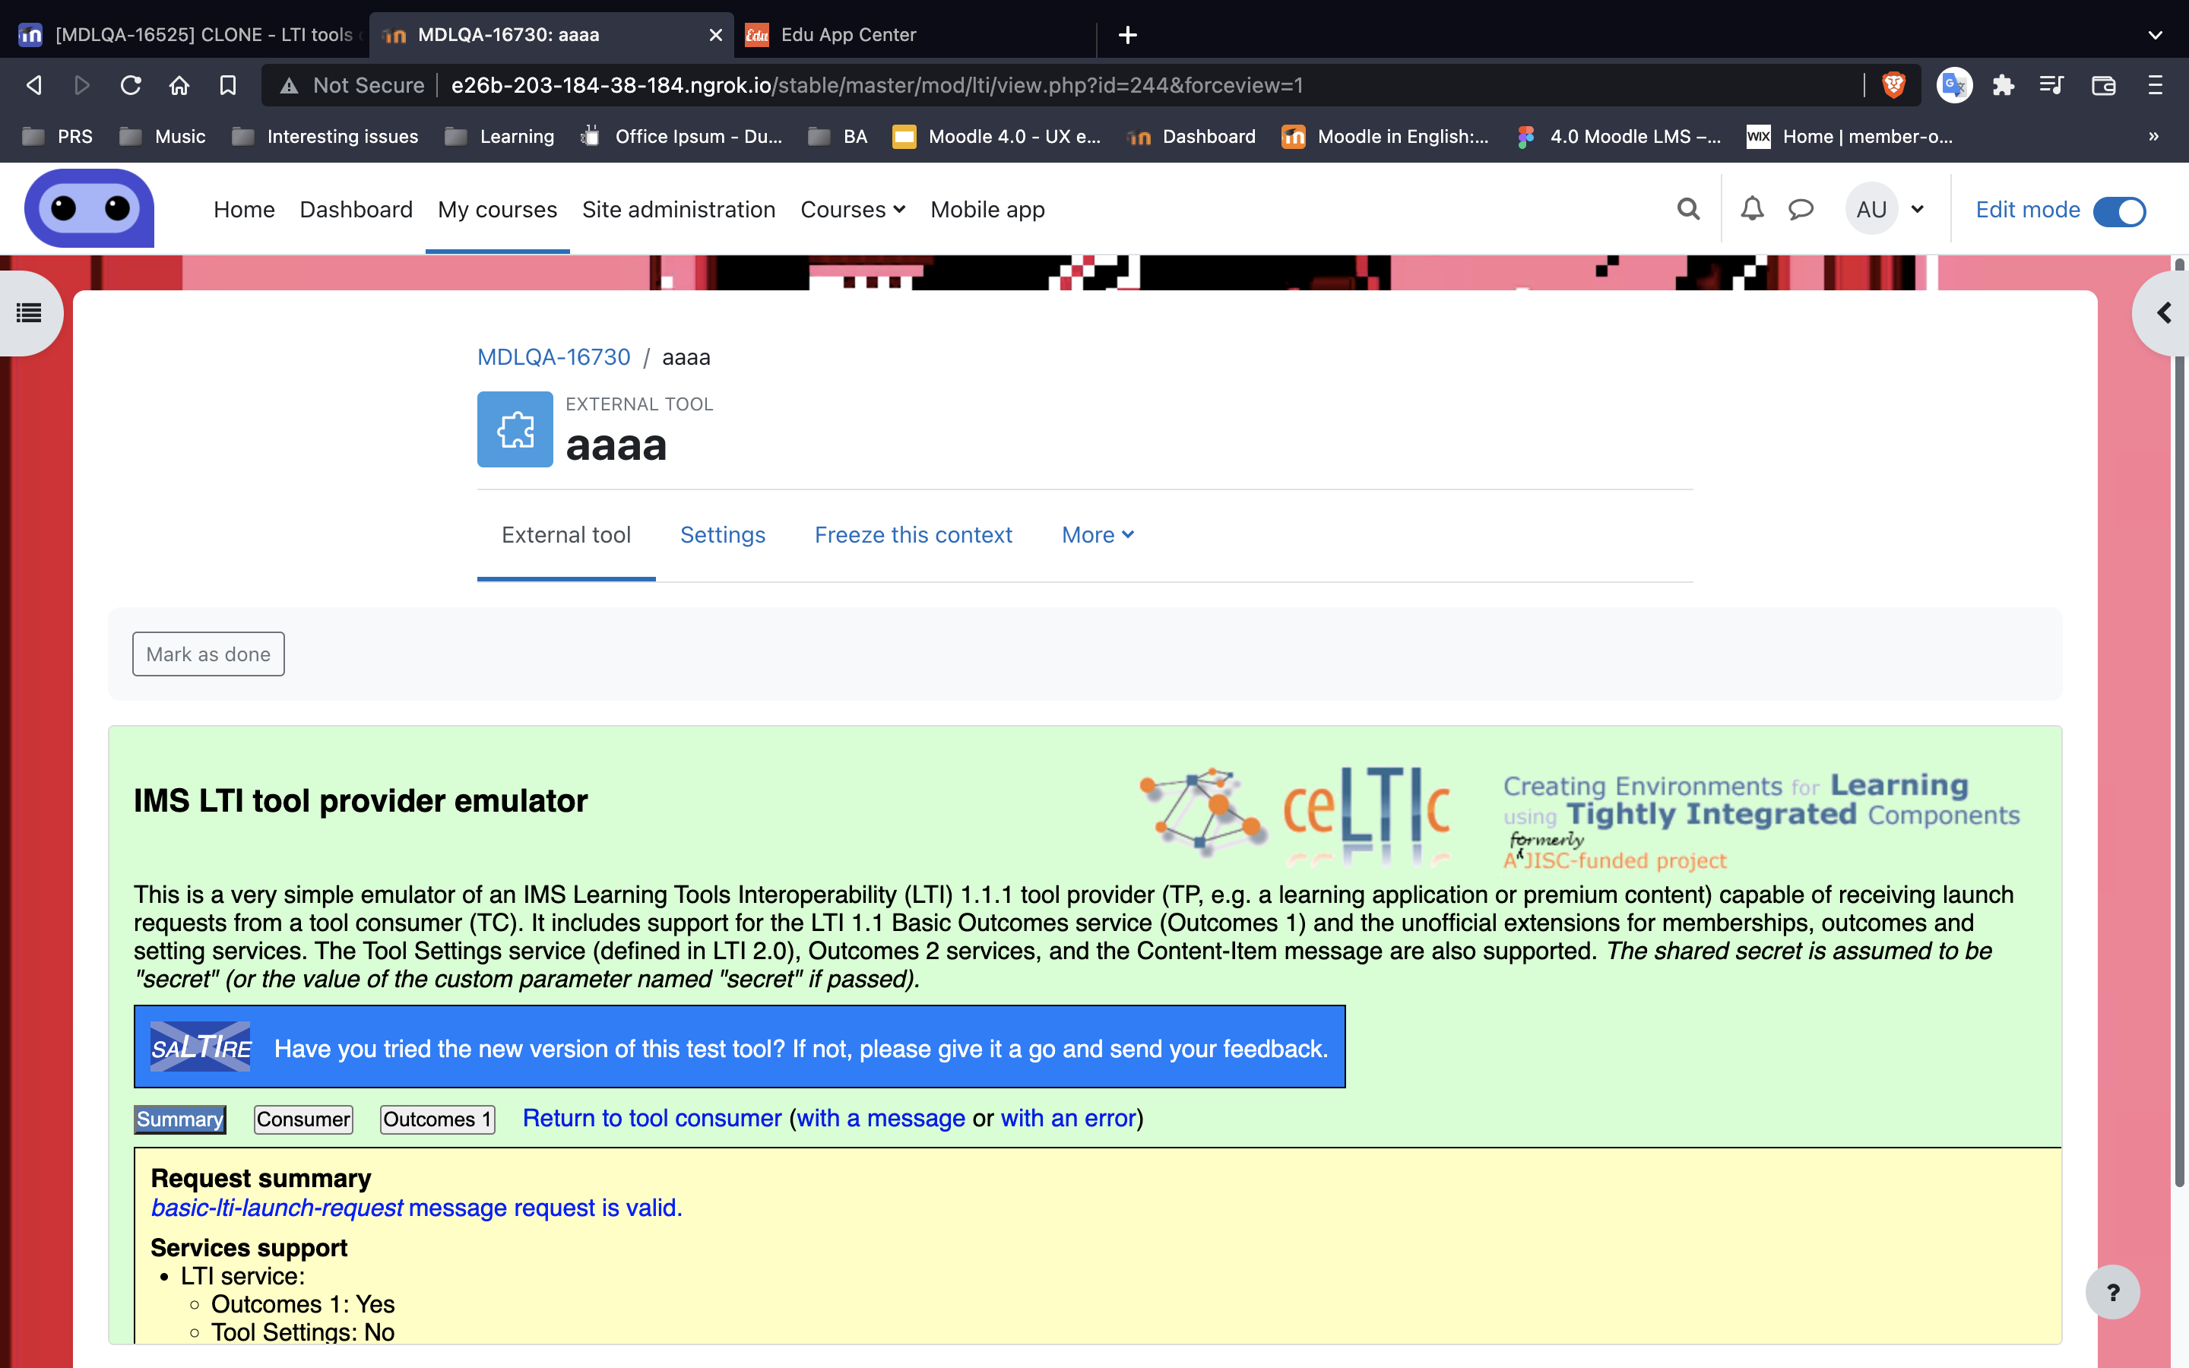
Task: Select the External tool tab
Action: click(x=566, y=535)
